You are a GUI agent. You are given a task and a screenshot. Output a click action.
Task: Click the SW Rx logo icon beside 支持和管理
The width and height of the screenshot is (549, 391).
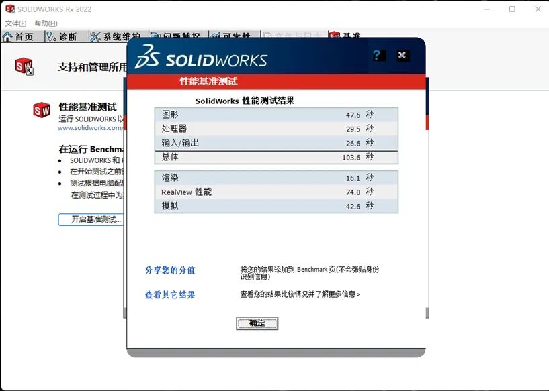point(24,66)
